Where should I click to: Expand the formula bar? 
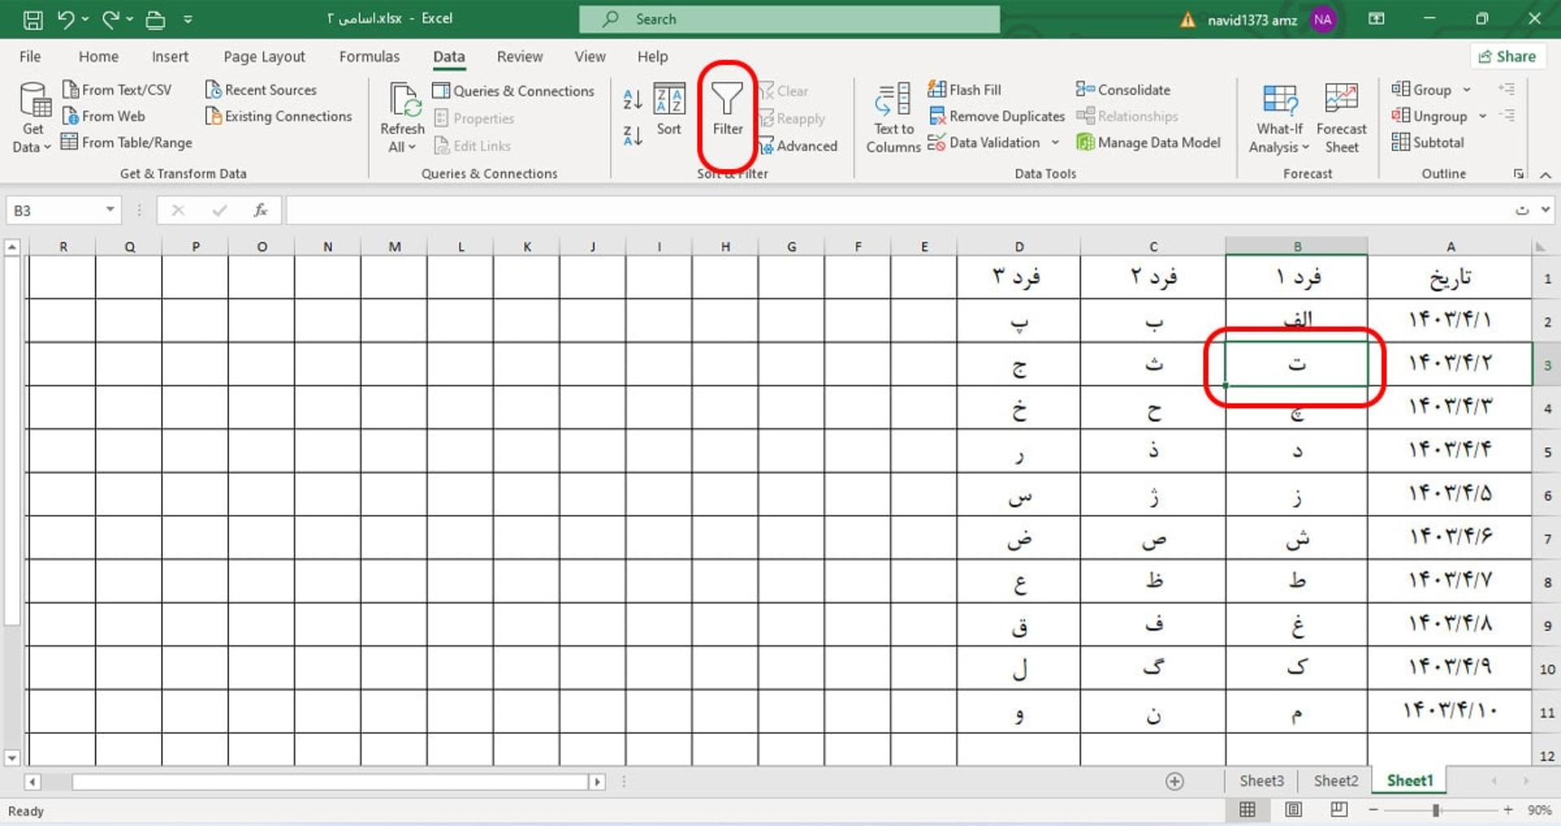pos(1546,210)
